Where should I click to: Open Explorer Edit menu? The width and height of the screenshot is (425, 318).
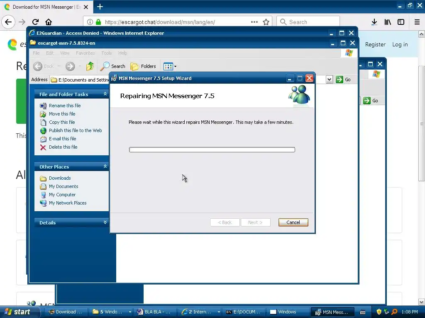[x=50, y=53]
